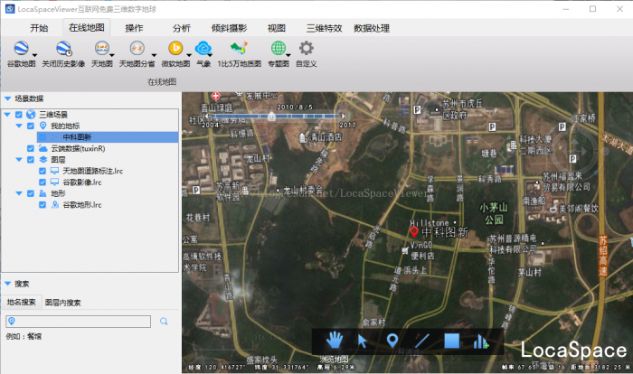Screen dimensions: 633x374
Task: Select the 中科图新 tree item
Action: tap(108, 137)
